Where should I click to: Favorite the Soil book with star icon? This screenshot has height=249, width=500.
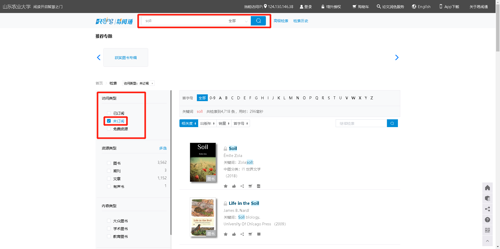pos(226,186)
